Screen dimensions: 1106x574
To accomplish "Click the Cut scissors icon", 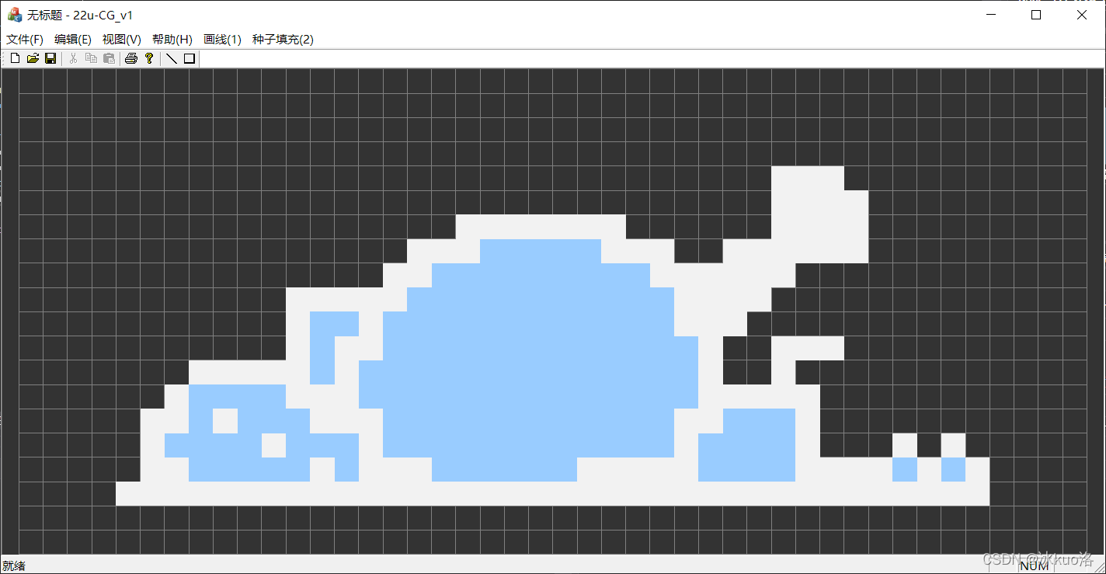I will tap(73, 58).
